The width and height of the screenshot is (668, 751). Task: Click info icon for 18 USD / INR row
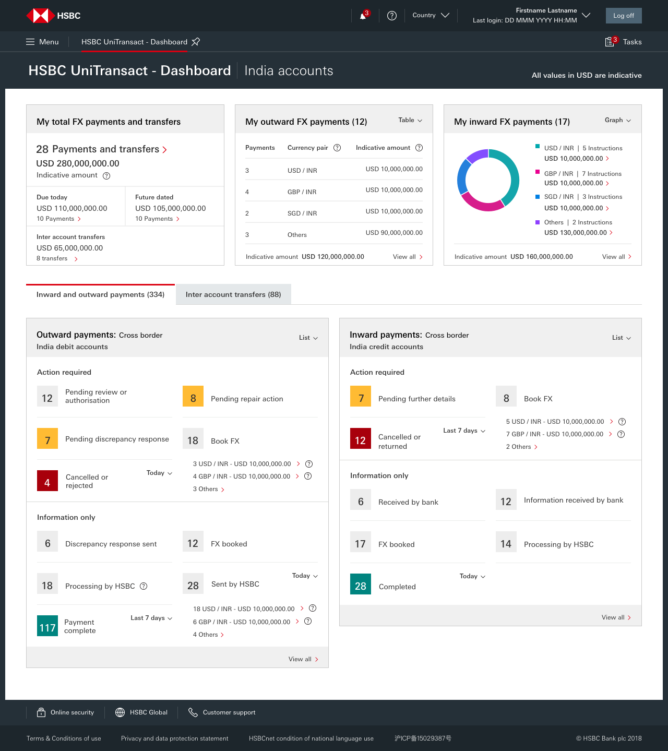click(x=313, y=608)
